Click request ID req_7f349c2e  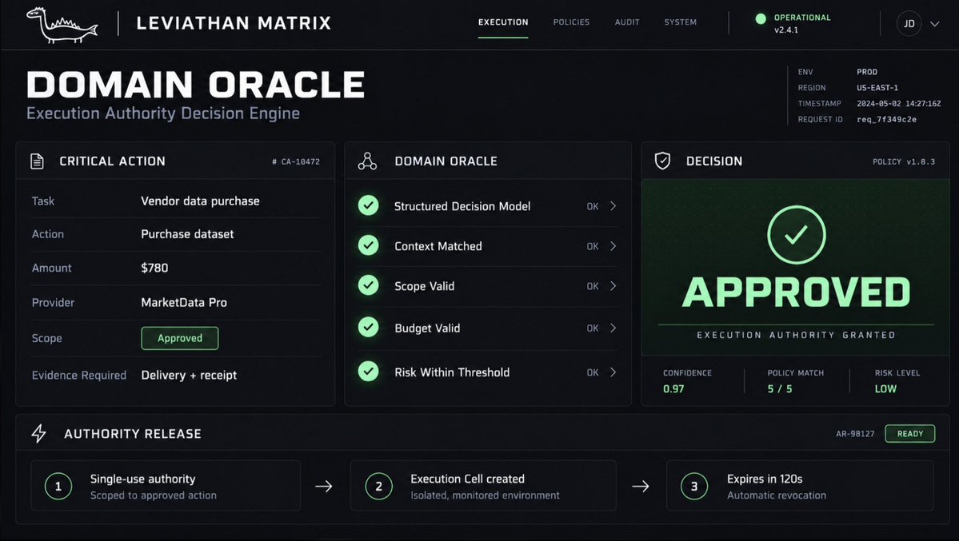[886, 119]
